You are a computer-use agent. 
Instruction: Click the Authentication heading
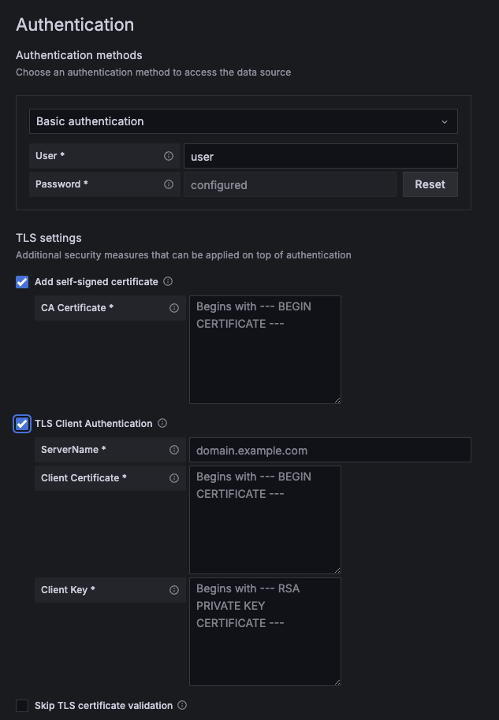(x=75, y=24)
